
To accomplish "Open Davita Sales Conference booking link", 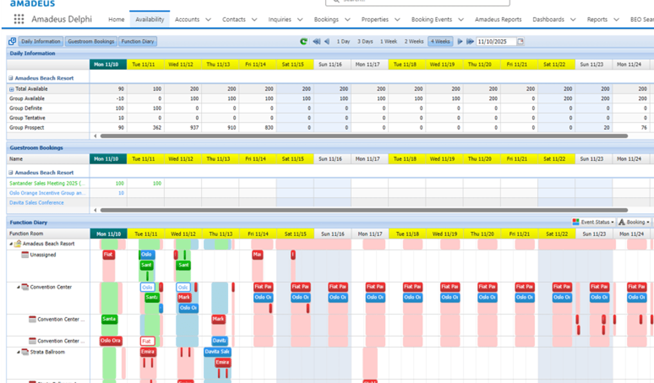I will [36, 203].
